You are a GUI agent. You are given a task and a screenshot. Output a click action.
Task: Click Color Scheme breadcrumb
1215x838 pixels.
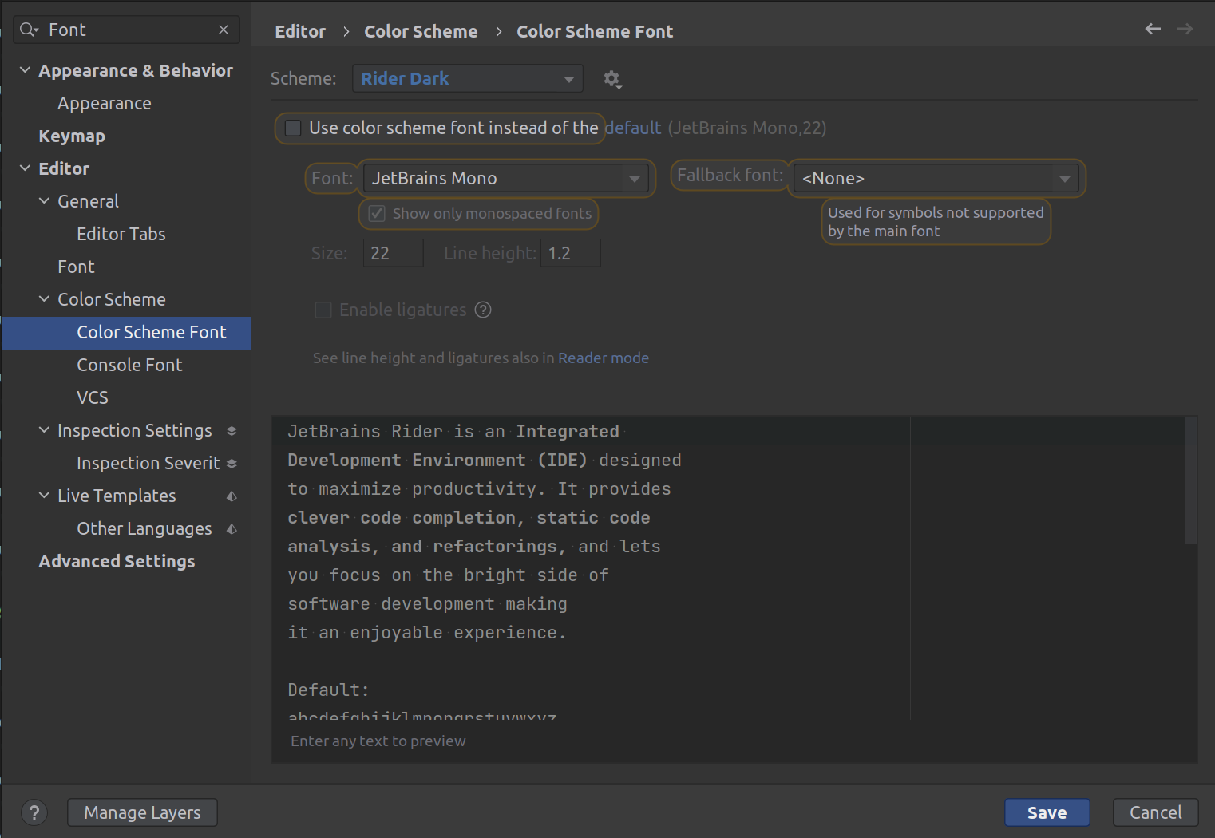point(421,31)
